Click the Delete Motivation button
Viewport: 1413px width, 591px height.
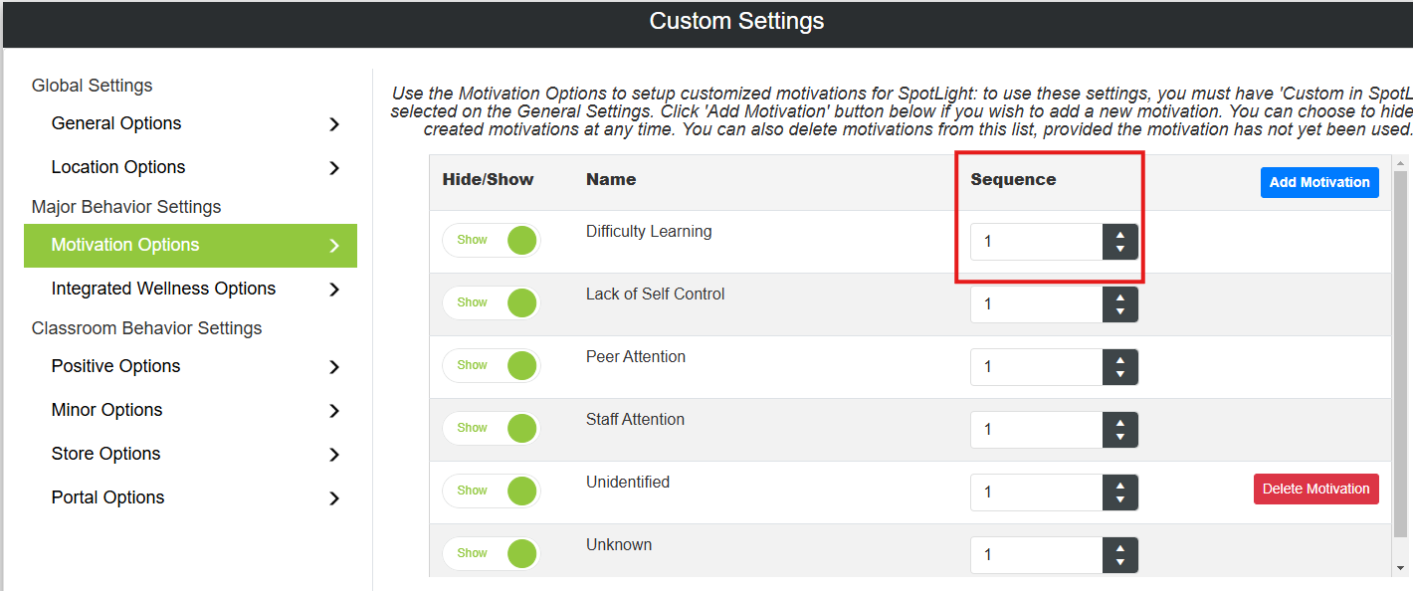(x=1315, y=489)
